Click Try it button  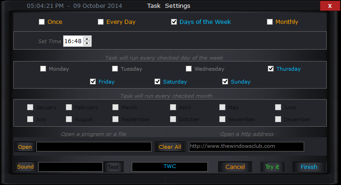pos(272,167)
